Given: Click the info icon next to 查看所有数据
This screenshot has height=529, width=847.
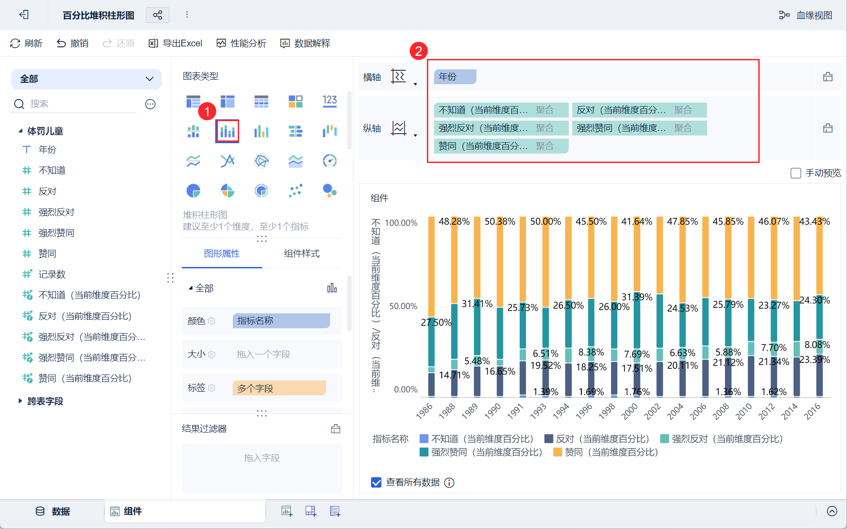Looking at the screenshot, I should click(x=449, y=483).
